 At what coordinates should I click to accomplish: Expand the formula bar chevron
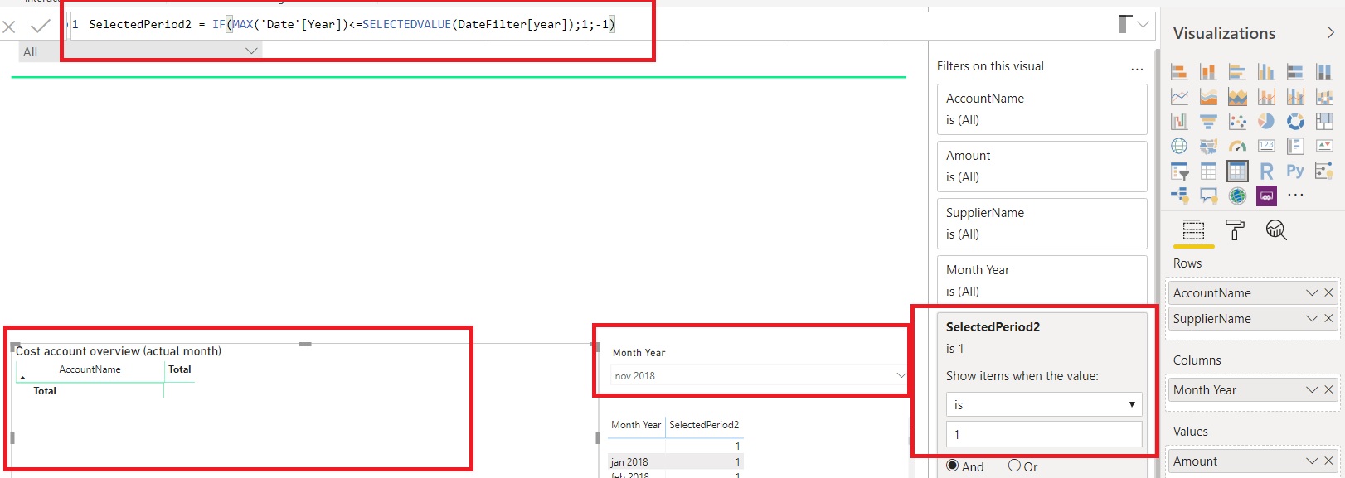[x=1143, y=25]
